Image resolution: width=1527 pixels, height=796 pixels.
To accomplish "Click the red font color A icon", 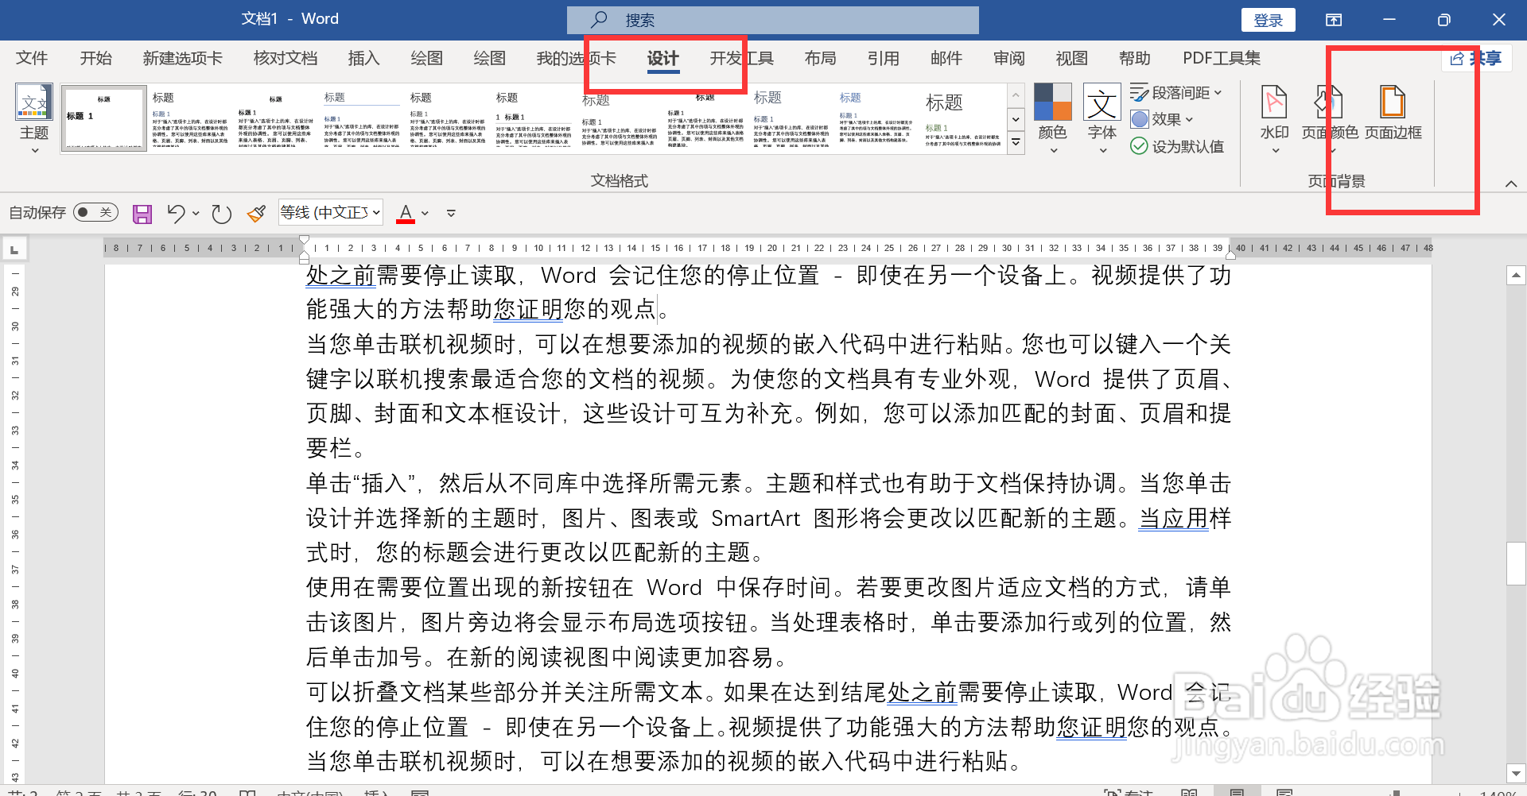I will (406, 213).
